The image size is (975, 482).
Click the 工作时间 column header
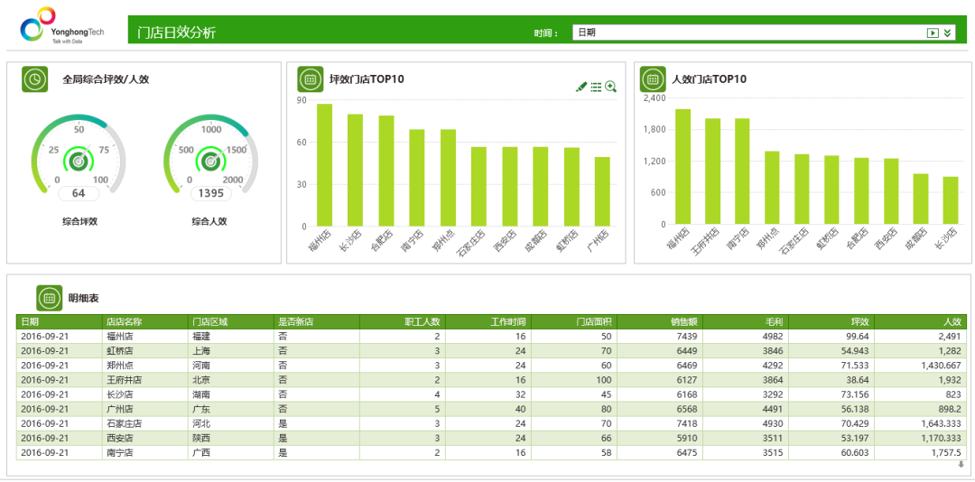coord(488,321)
